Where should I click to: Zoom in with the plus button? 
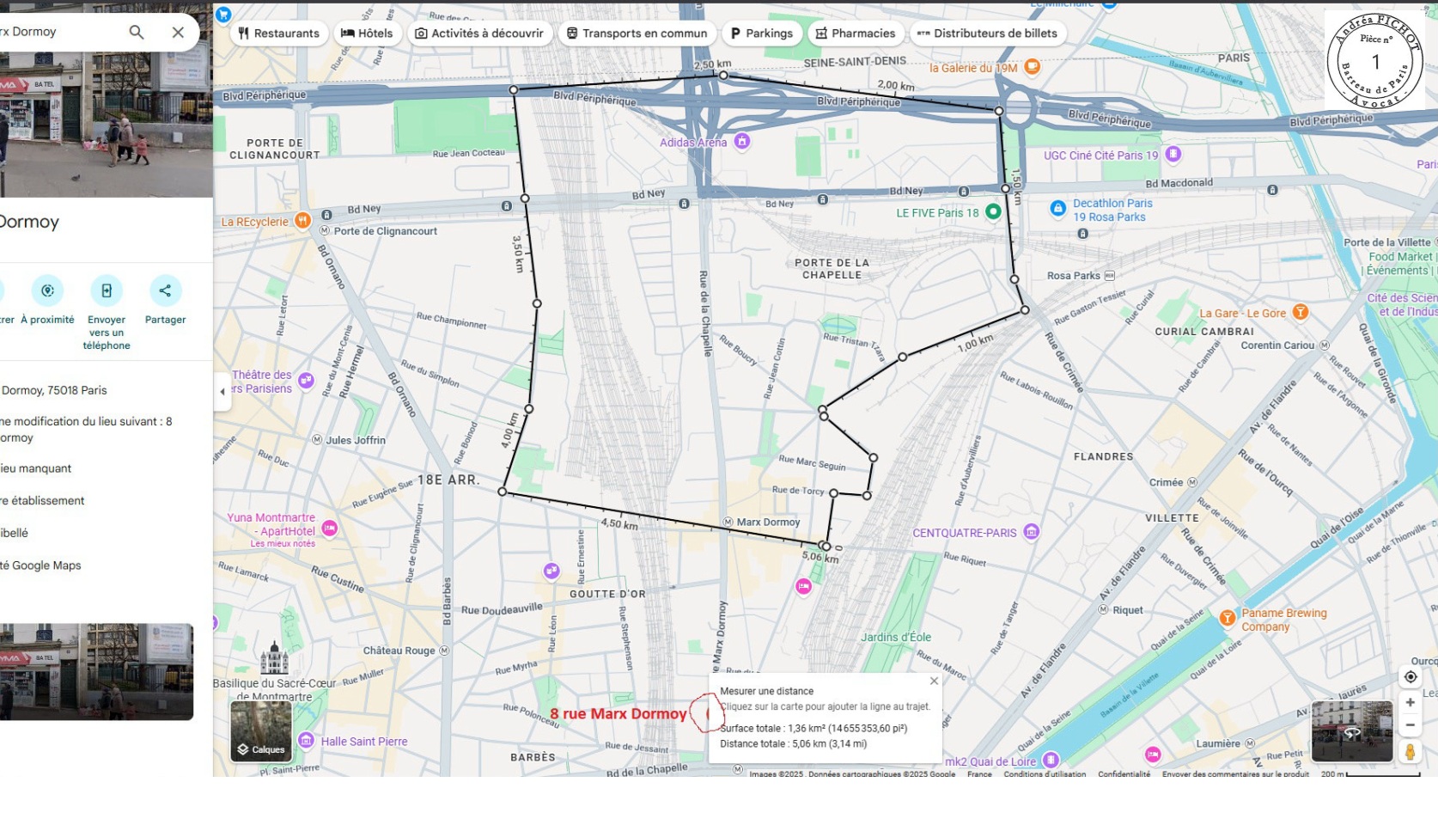pyautogui.click(x=1410, y=703)
